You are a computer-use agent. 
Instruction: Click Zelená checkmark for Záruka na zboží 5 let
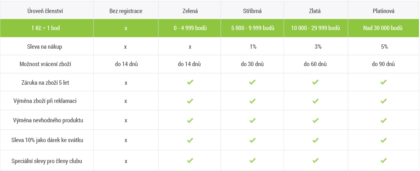(x=190, y=82)
